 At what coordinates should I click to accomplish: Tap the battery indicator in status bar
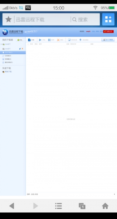[x=112, y=8]
